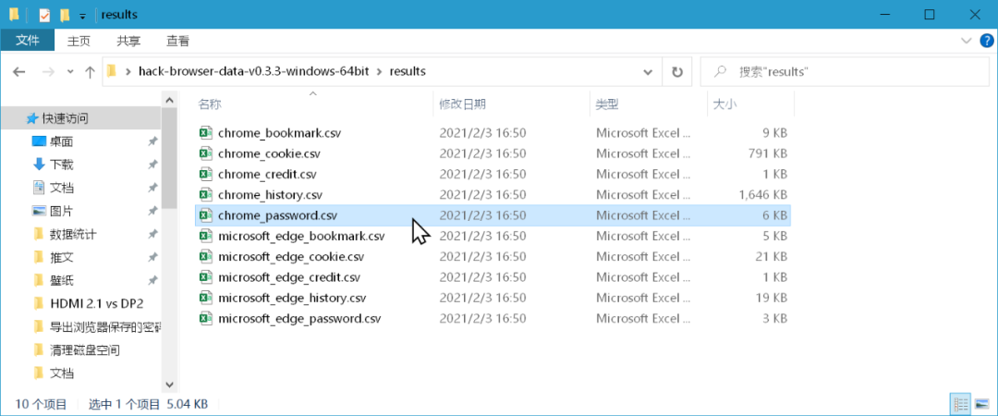998x416 pixels.
Task: Select the microsoft_edge_password.csv file
Action: click(x=299, y=319)
